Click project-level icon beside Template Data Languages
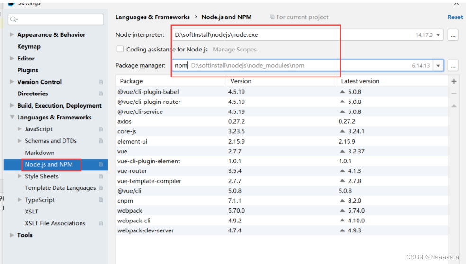 click(100, 188)
